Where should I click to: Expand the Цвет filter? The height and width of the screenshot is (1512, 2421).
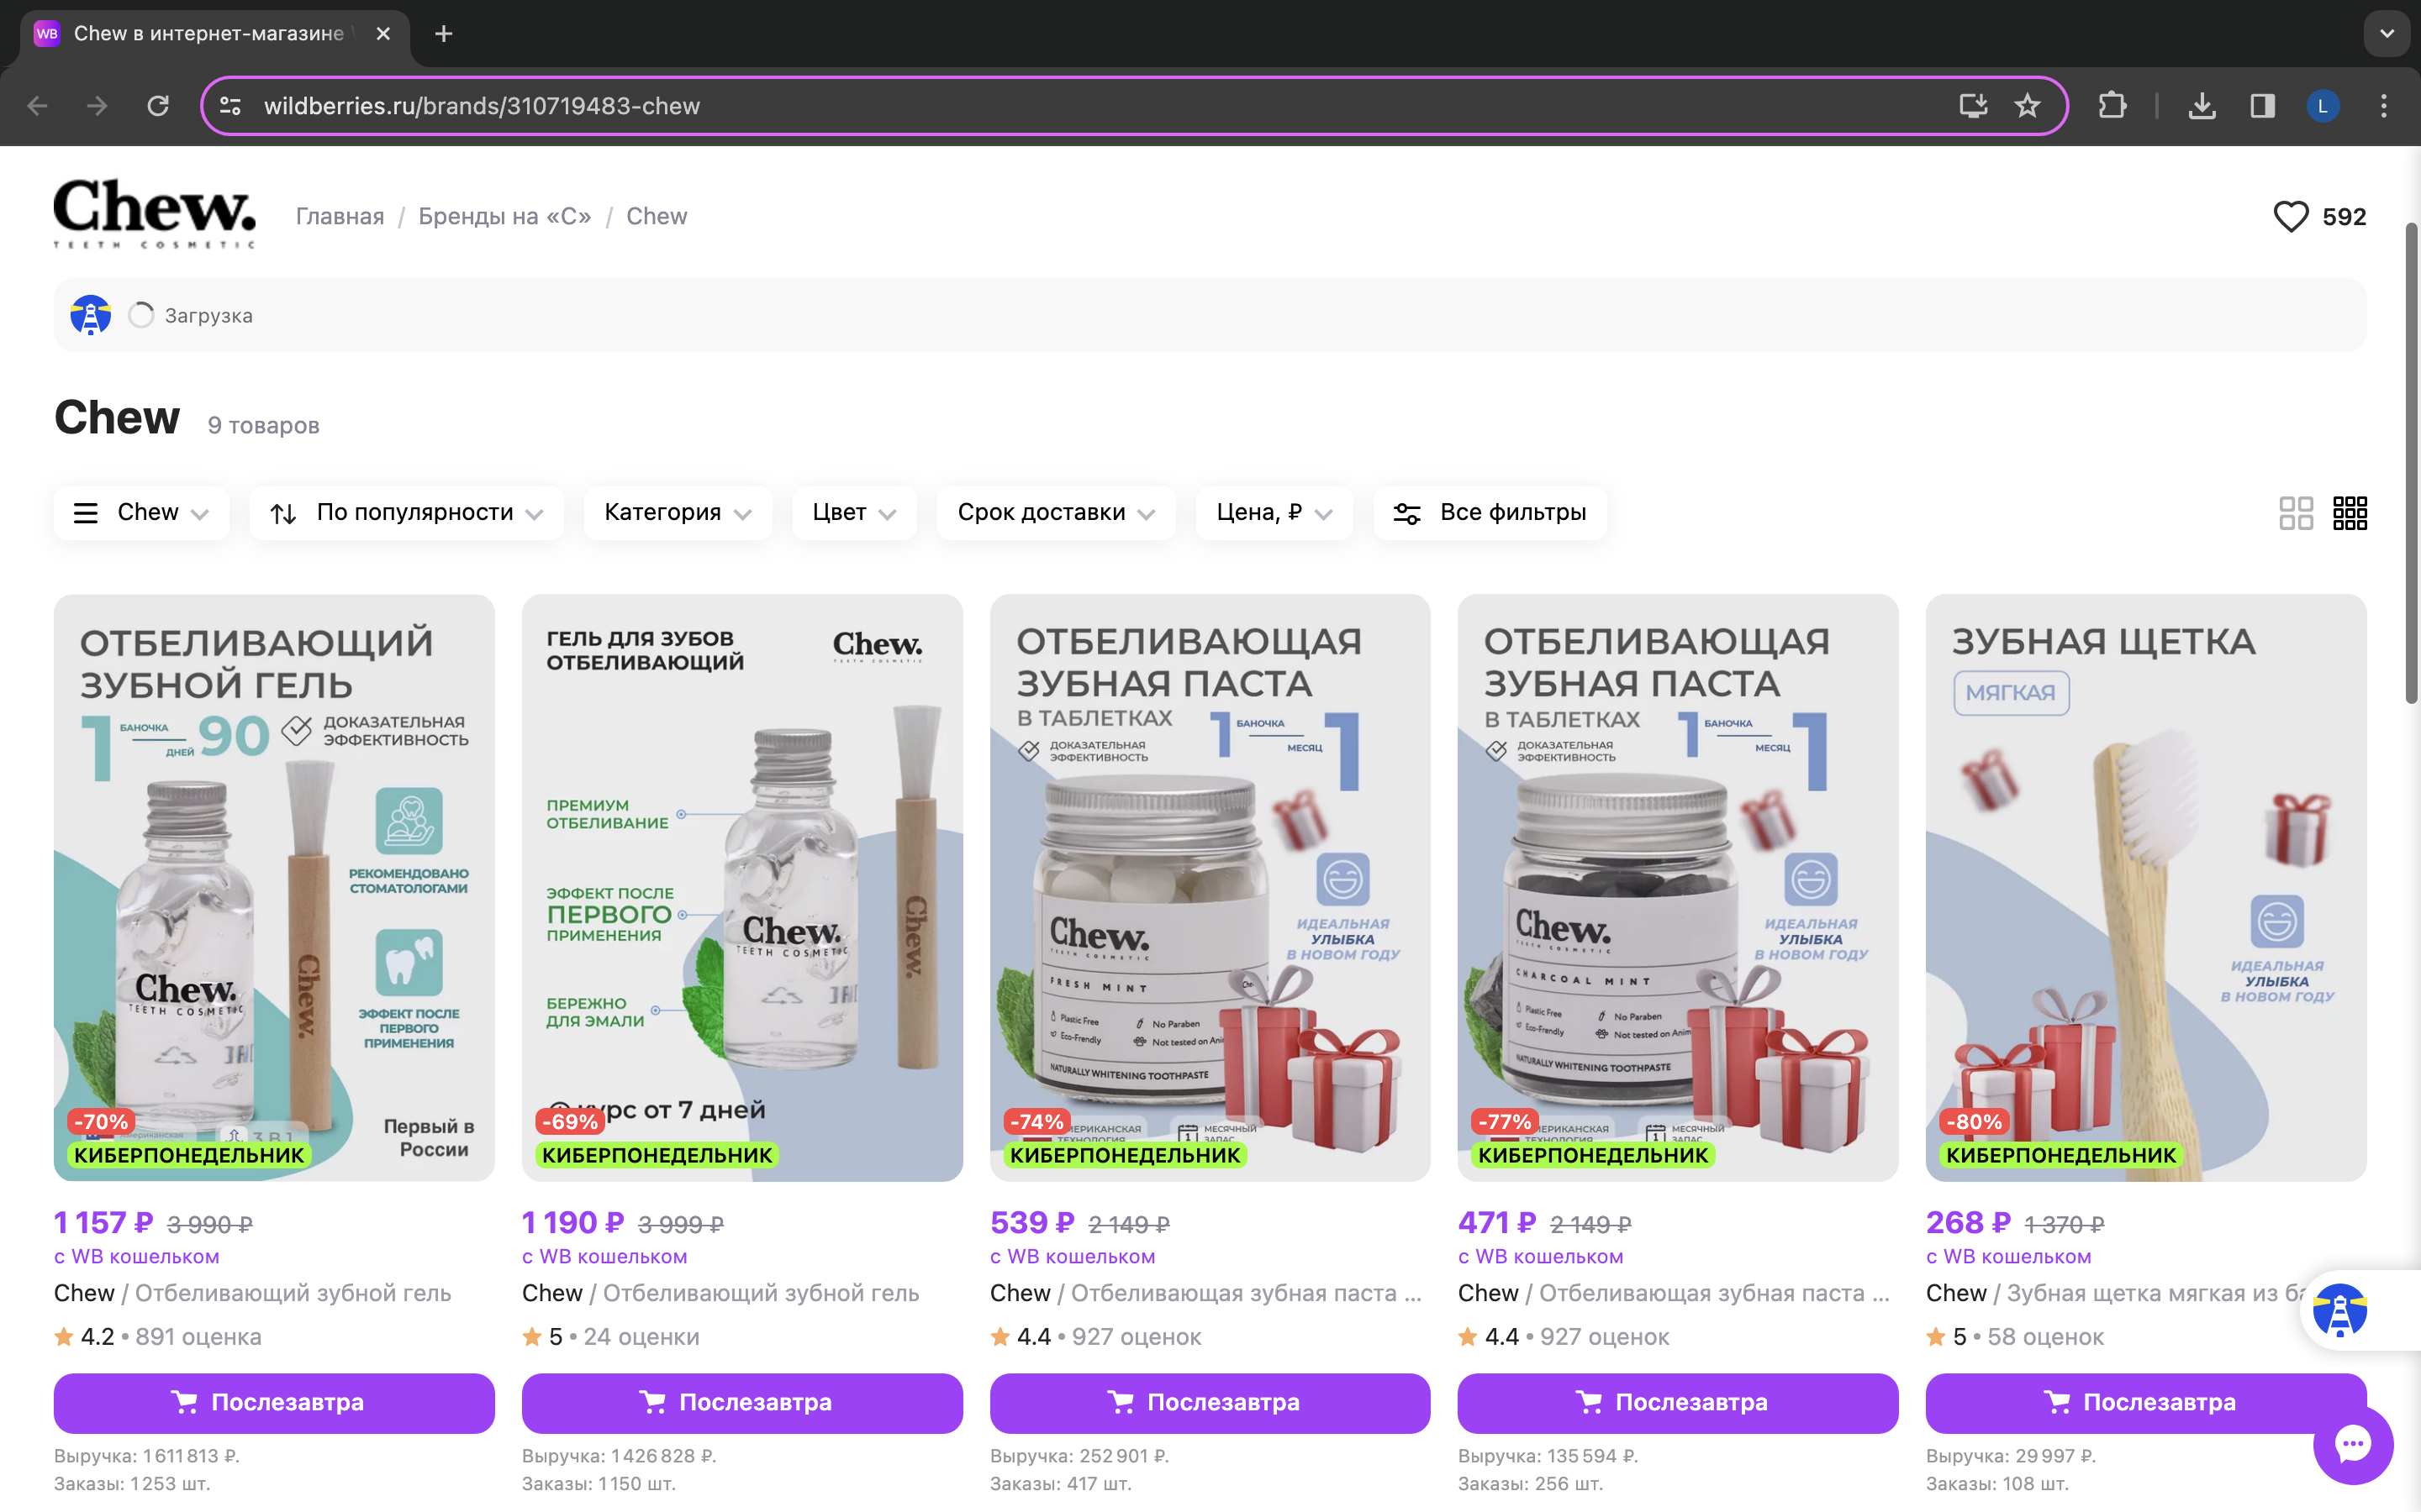click(854, 513)
